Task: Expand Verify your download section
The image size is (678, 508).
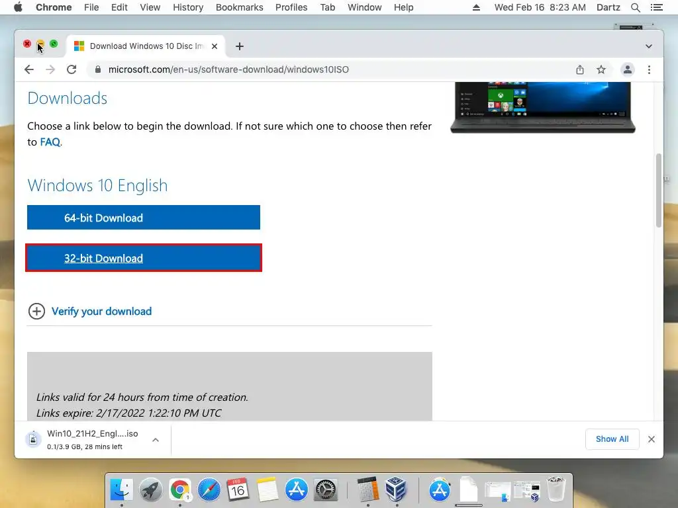Action: click(x=37, y=312)
